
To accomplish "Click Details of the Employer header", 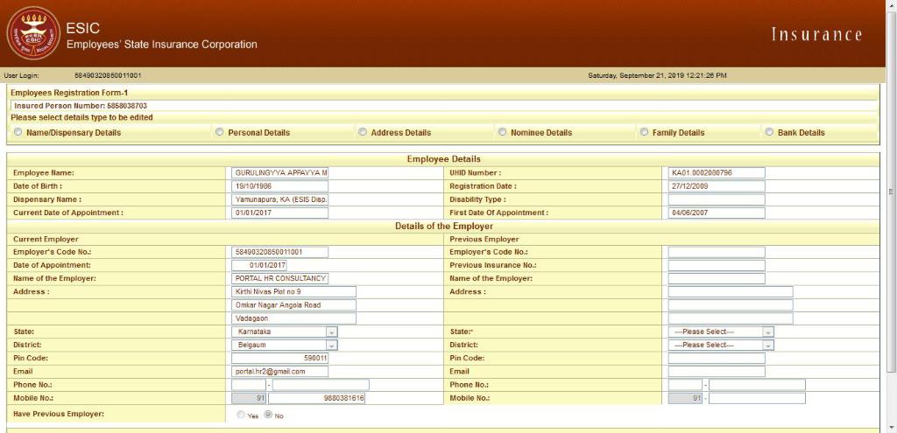I will click(x=443, y=227).
